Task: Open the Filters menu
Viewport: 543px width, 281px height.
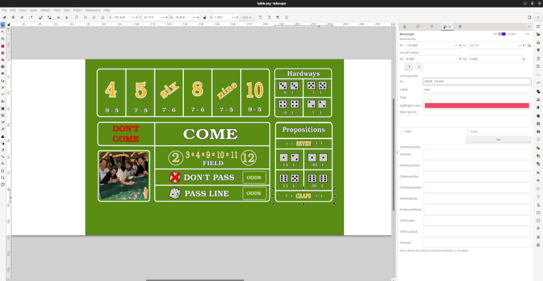Action: (x=77, y=10)
